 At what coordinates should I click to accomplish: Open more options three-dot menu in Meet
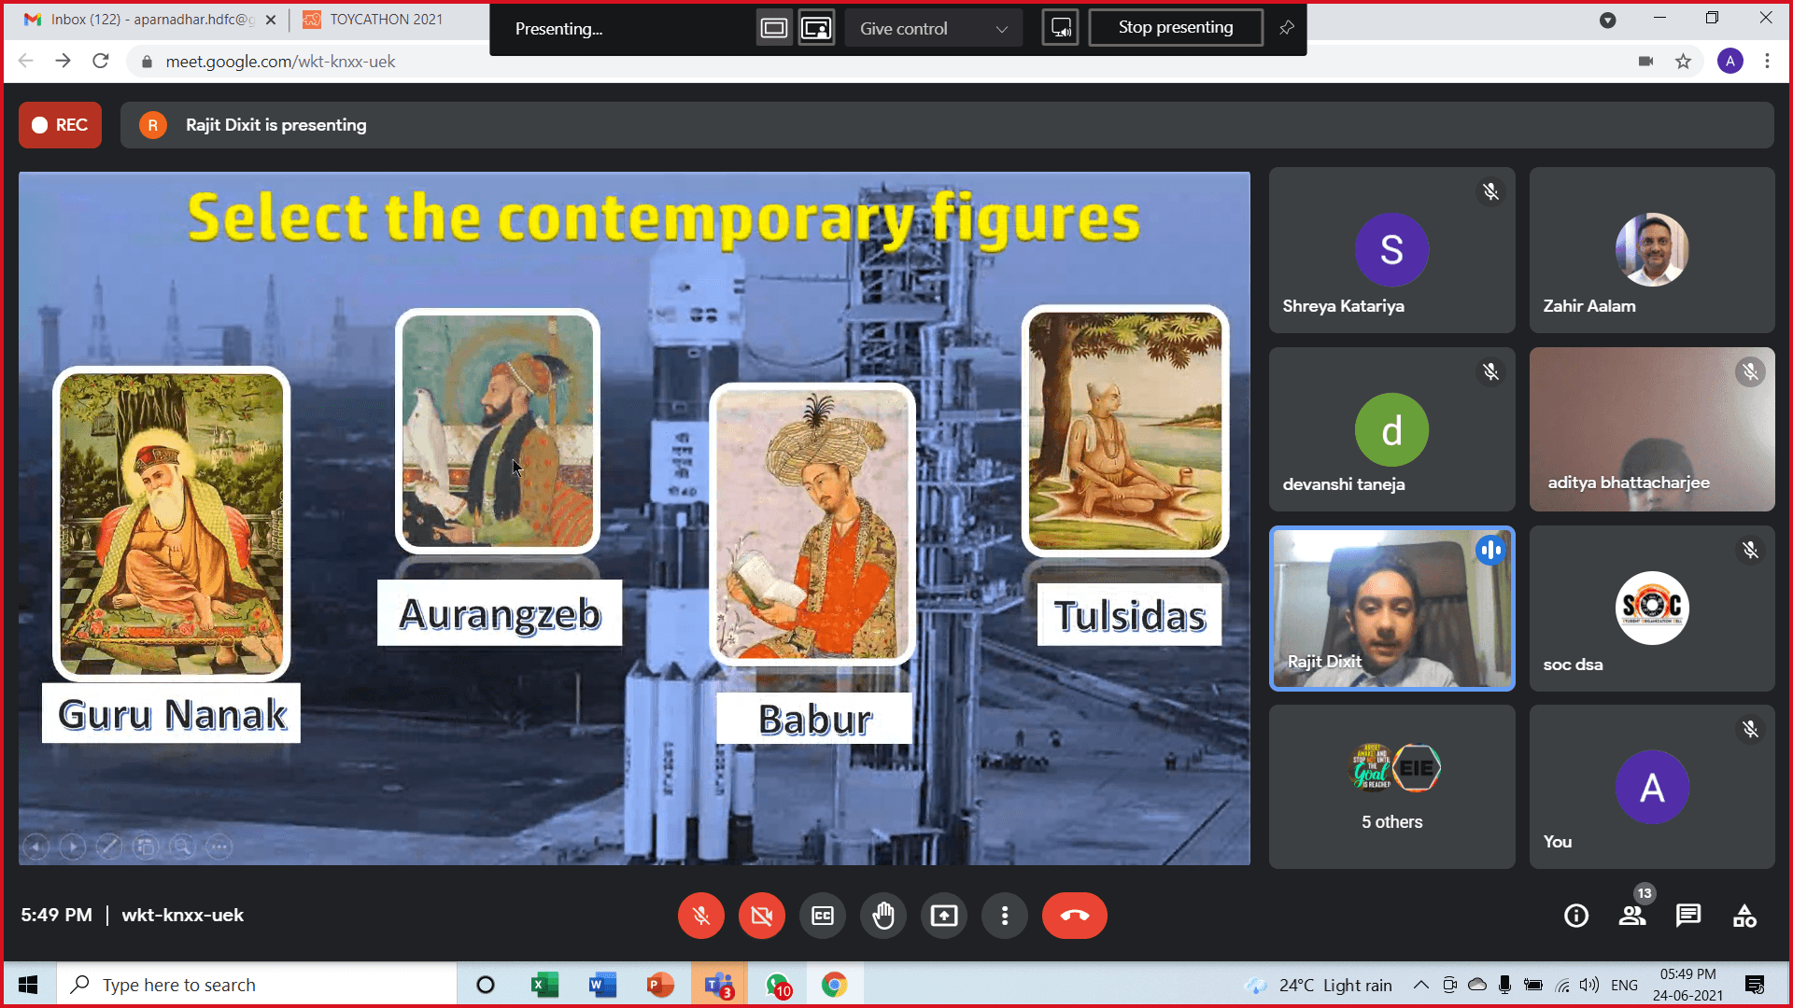1005,916
